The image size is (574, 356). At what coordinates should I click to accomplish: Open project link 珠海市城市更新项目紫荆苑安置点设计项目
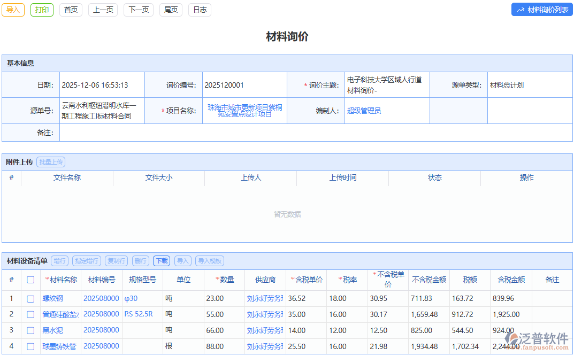pos(244,111)
